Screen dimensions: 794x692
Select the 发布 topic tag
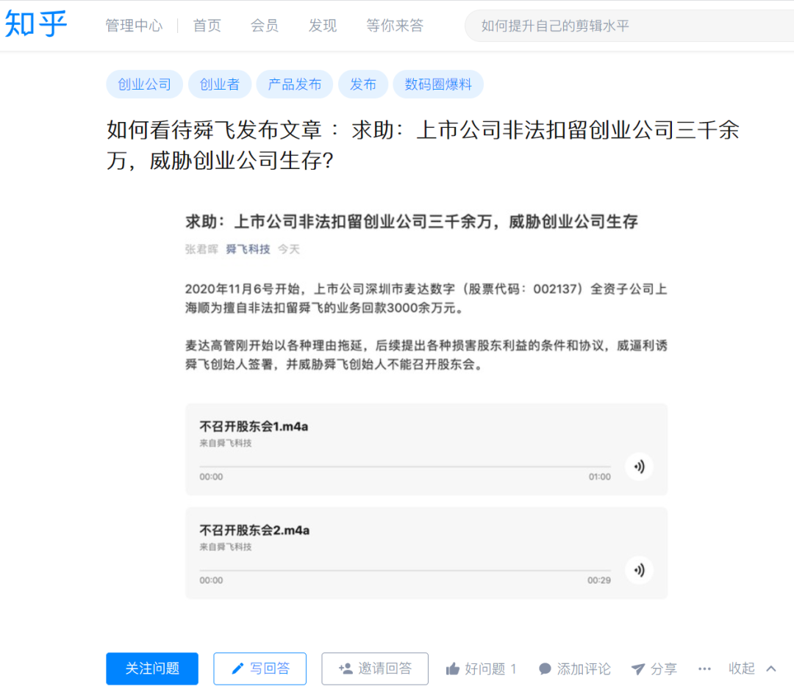tap(362, 84)
